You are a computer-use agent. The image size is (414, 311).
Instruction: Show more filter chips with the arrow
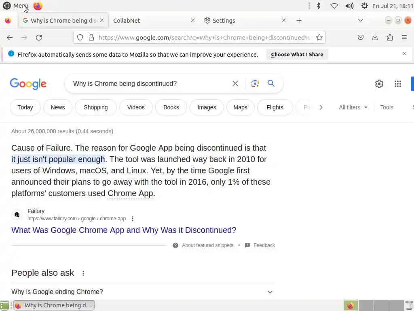(321, 107)
